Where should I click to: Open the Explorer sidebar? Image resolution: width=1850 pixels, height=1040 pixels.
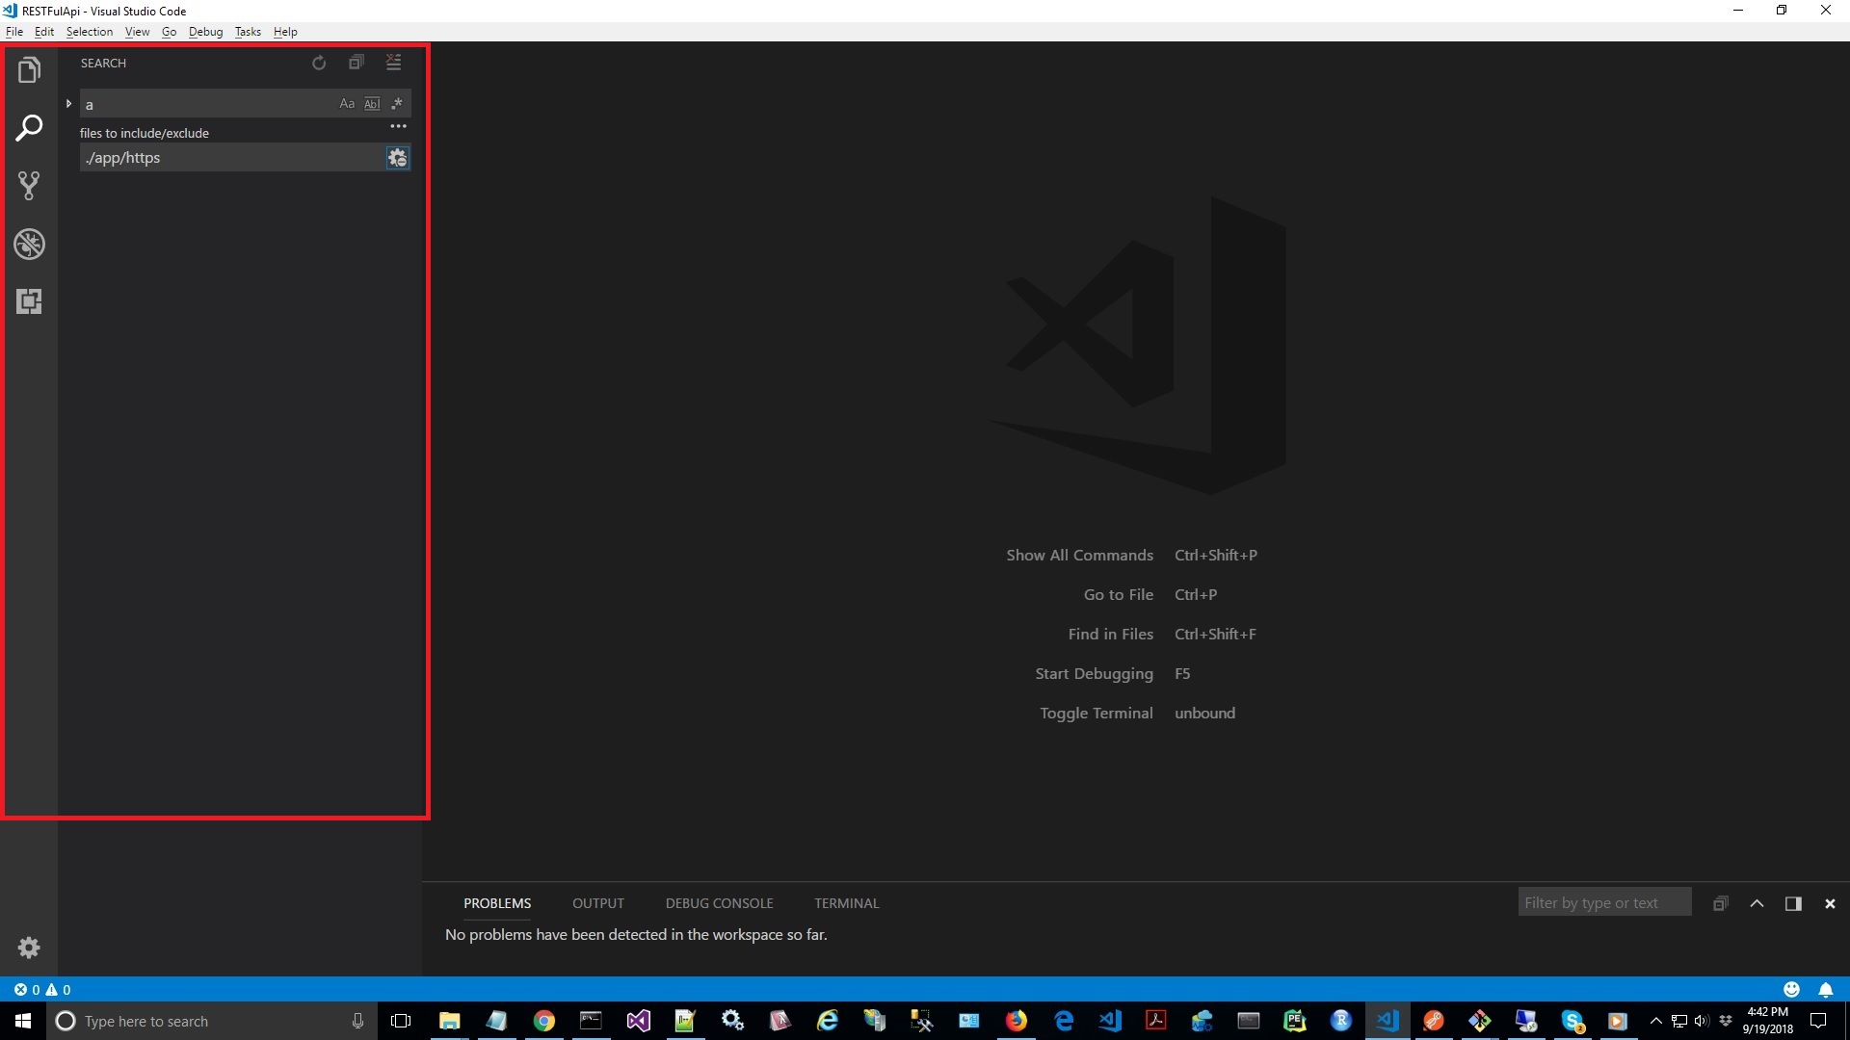29,68
